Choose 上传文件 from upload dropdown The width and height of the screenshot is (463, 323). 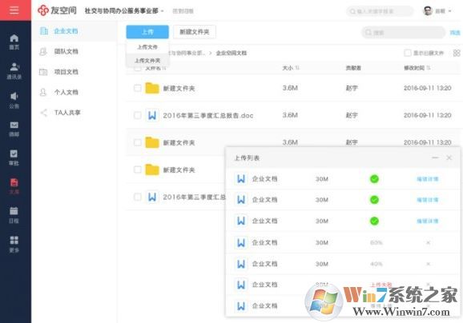[147, 47]
